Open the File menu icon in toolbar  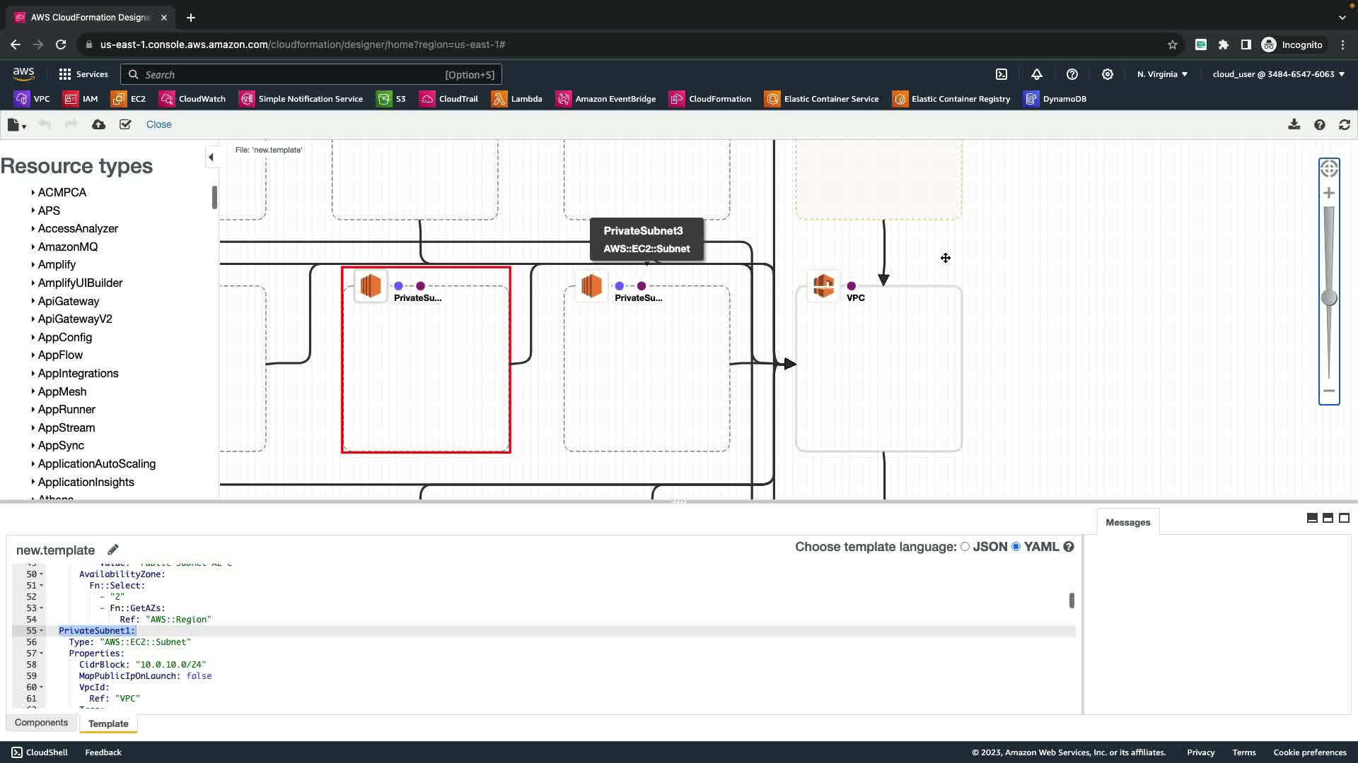click(x=16, y=125)
